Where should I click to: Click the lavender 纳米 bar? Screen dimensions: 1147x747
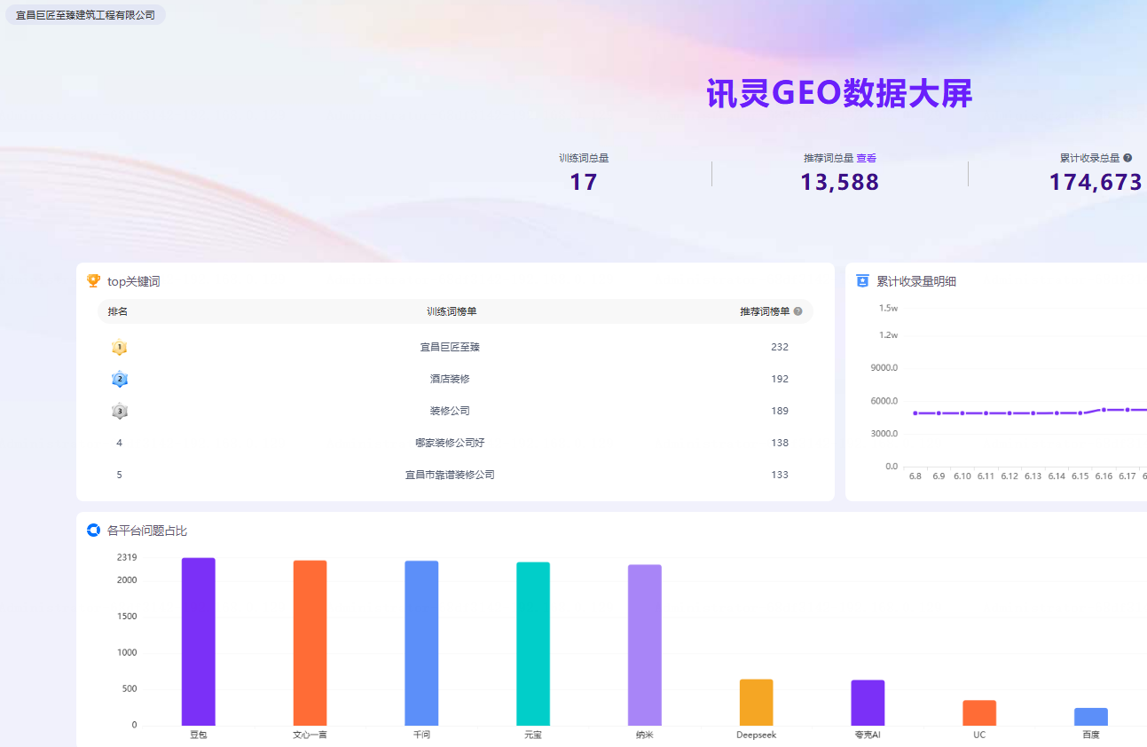click(x=645, y=645)
